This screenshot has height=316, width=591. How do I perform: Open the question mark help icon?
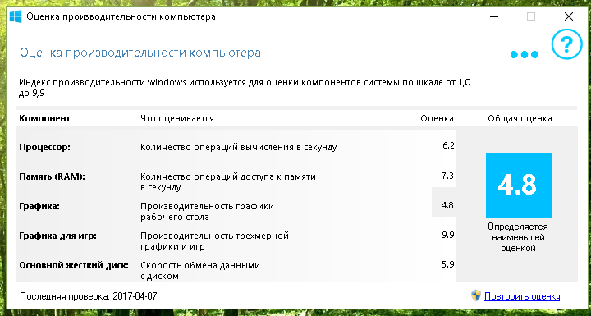pyautogui.click(x=567, y=44)
